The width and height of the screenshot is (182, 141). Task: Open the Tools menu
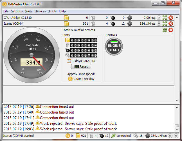(x=52, y=11)
